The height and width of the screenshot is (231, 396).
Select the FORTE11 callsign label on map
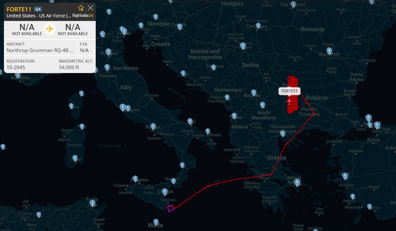(290, 91)
